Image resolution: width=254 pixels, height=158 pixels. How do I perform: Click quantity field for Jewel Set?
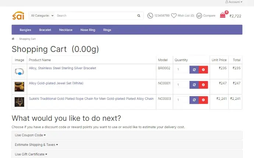(182, 85)
